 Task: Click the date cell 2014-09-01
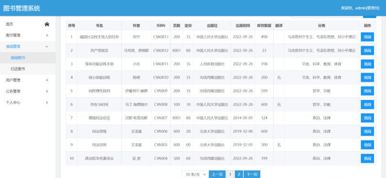(243, 118)
